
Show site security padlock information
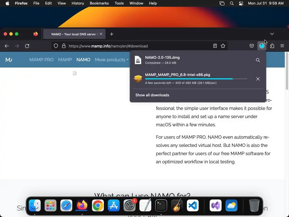[64, 46]
